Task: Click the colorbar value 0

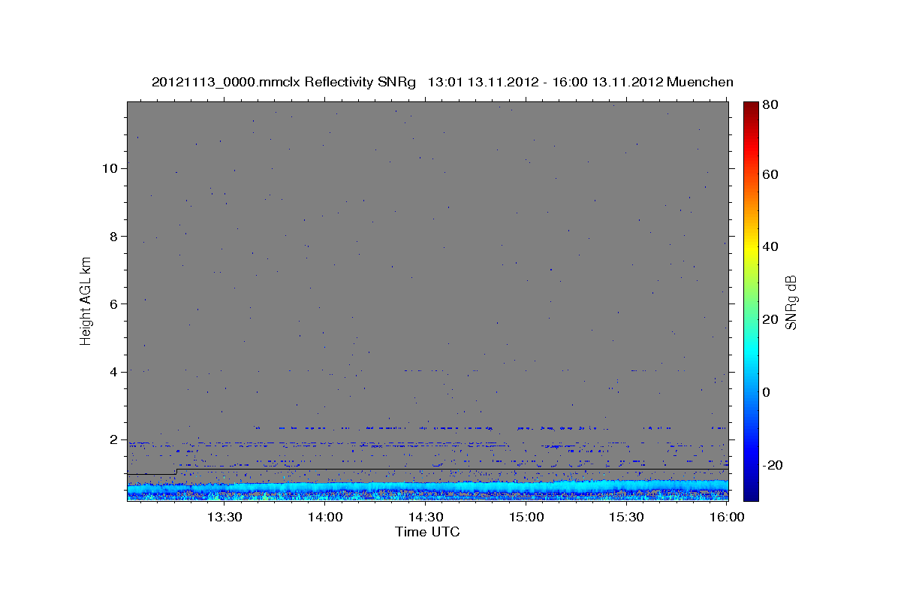Action: click(x=768, y=392)
